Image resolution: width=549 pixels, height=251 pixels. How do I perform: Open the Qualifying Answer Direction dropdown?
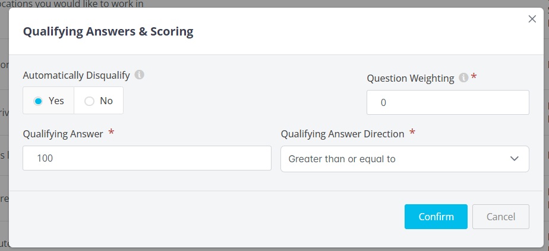pos(404,159)
